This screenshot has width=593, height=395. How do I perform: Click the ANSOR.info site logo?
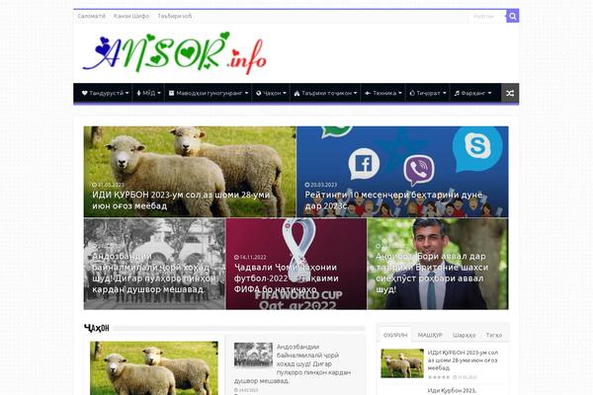[175, 53]
